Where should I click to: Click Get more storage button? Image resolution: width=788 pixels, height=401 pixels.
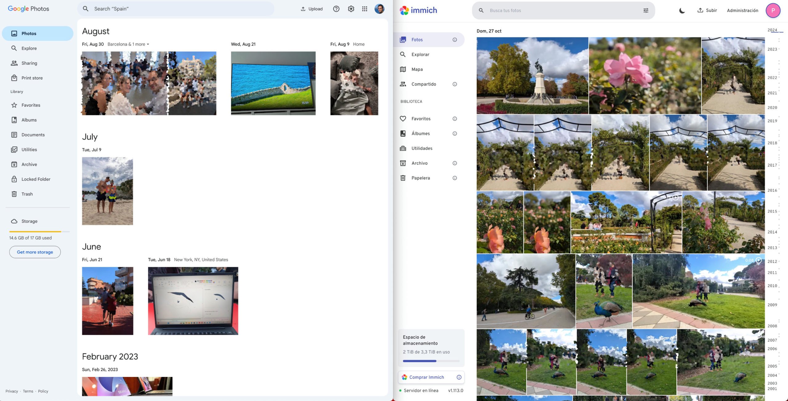coord(35,252)
